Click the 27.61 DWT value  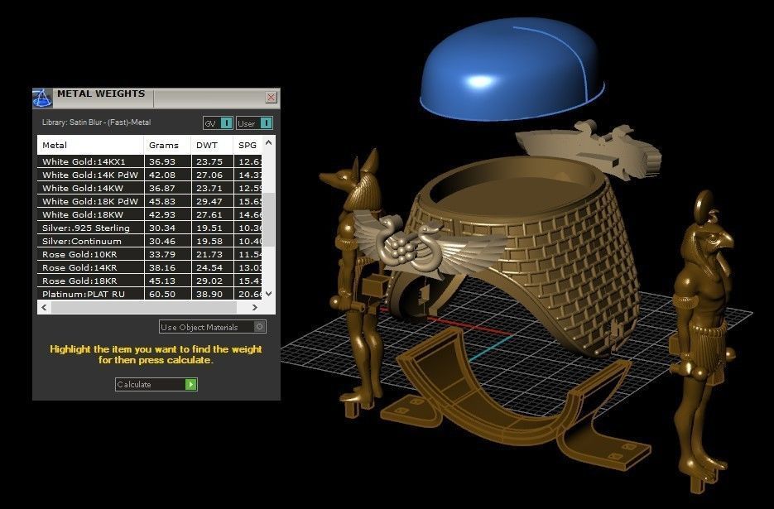pyautogui.click(x=209, y=214)
